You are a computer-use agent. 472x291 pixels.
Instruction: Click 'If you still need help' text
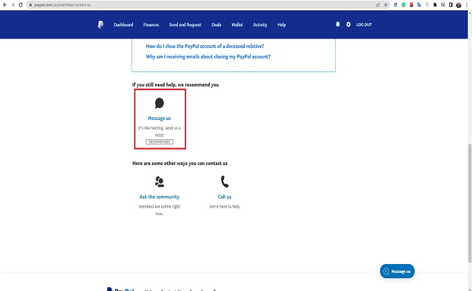(x=175, y=85)
